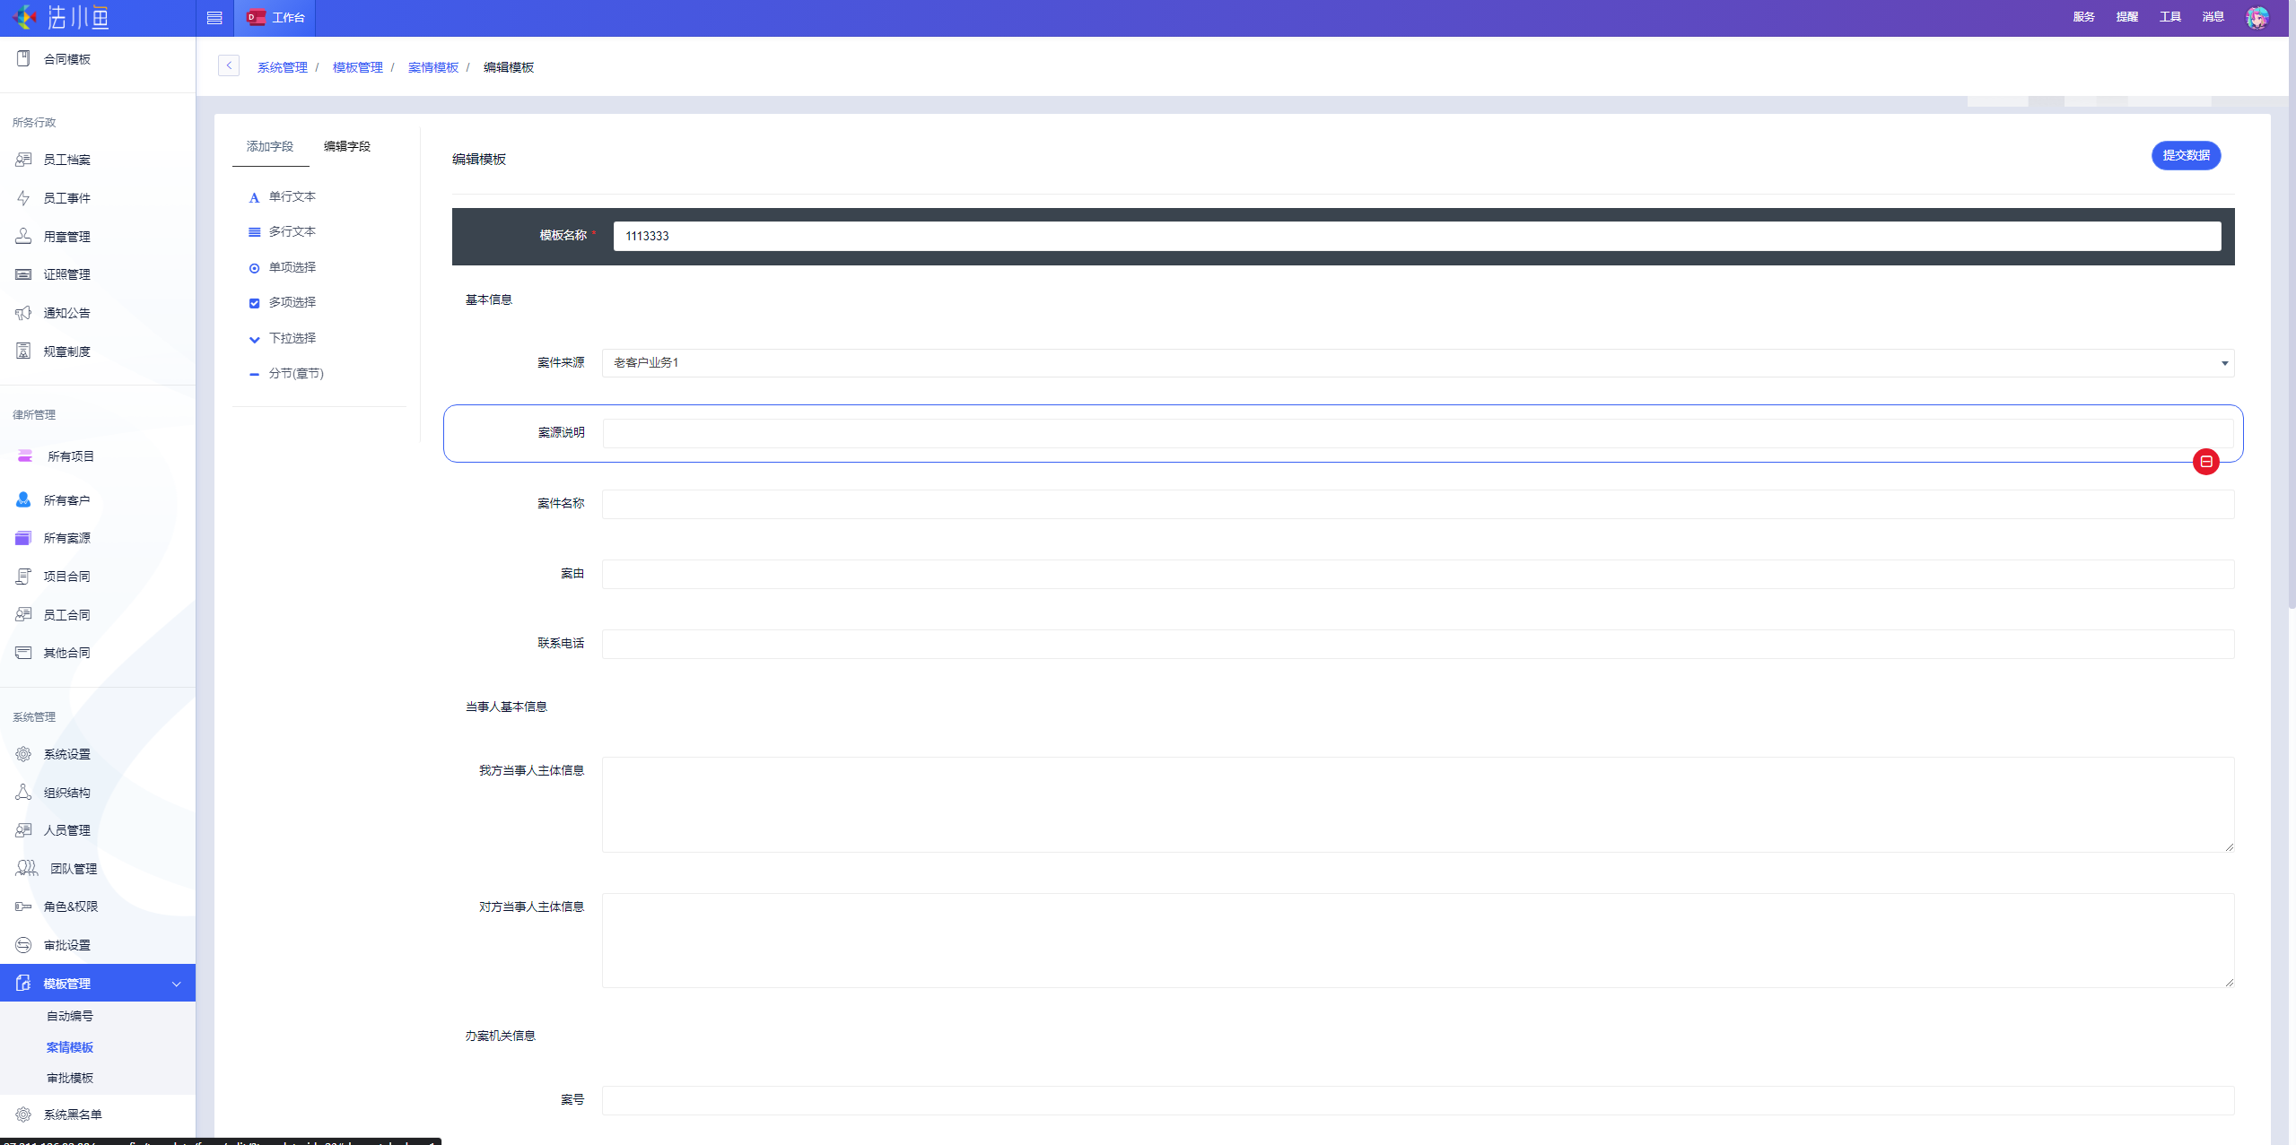Open the 案件来源 dropdown
The width and height of the screenshot is (2296, 1145).
1418,363
